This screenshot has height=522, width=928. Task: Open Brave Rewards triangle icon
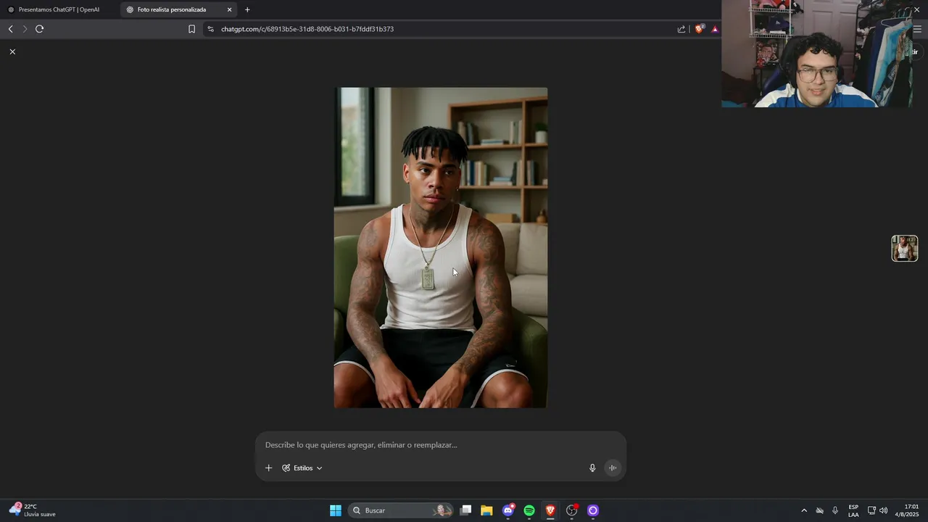click(715, 29)
